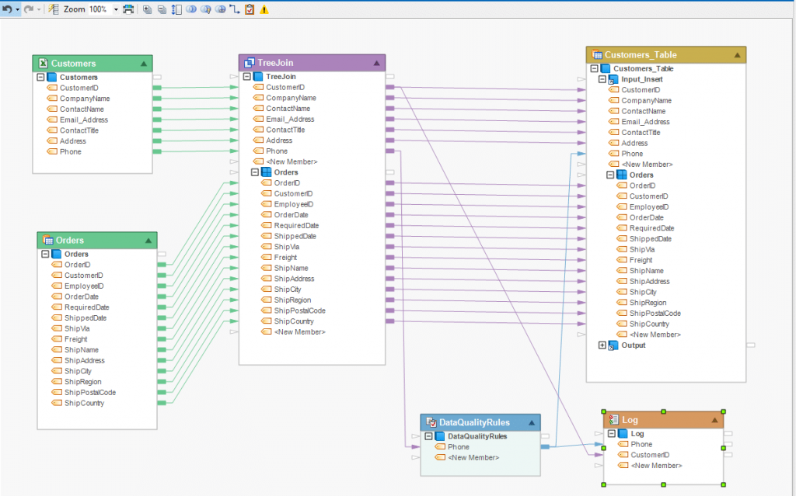This screenshot has width=796, height=496.
Task: Click the lightning bolt icon beside Redo
Action: (52, 9)
